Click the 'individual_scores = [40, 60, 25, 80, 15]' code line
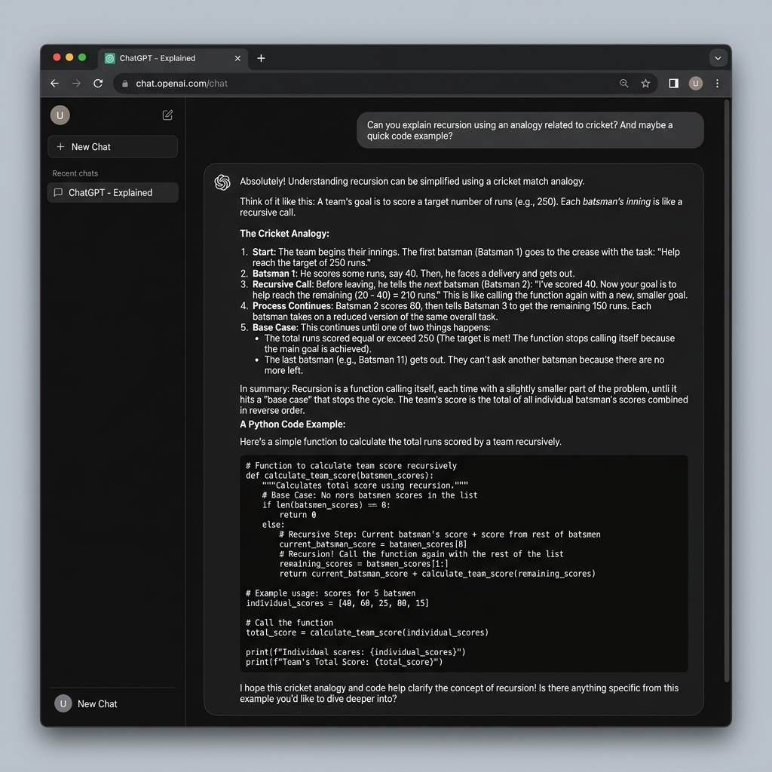This screenshot has width=772, height=772. coord(337,603)
